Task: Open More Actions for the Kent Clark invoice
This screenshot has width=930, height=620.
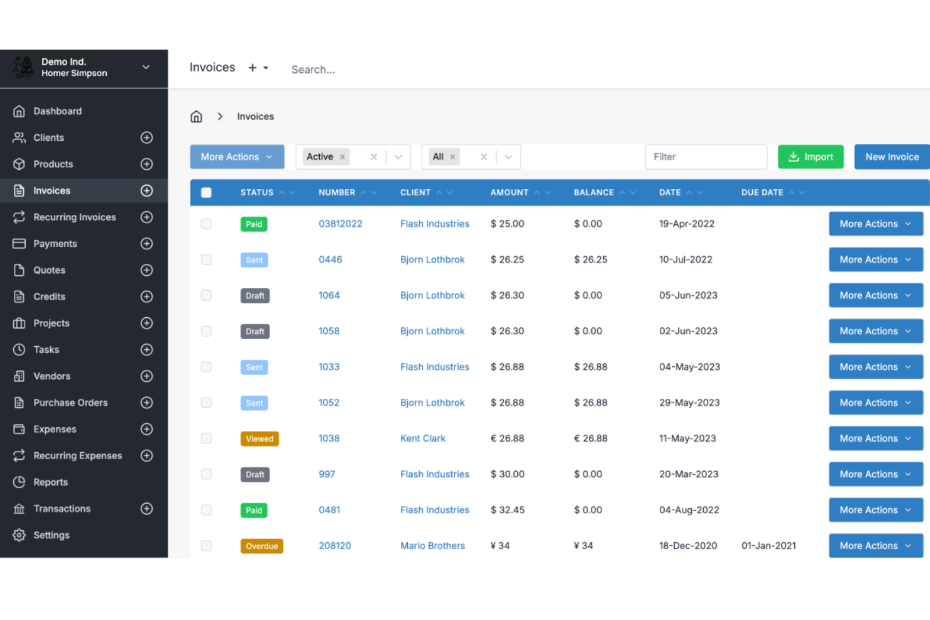Action: click(875, 438)
